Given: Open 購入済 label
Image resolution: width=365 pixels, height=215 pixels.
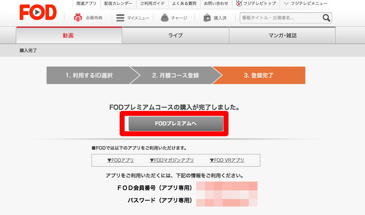Looking at the screenshot, I should point(220,18).
